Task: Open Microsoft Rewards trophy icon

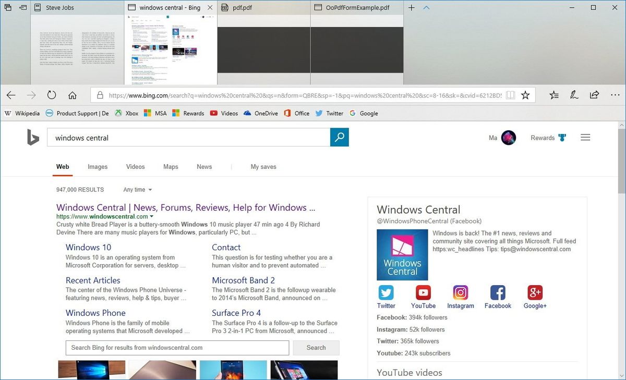Action: (x=562, y=137)
